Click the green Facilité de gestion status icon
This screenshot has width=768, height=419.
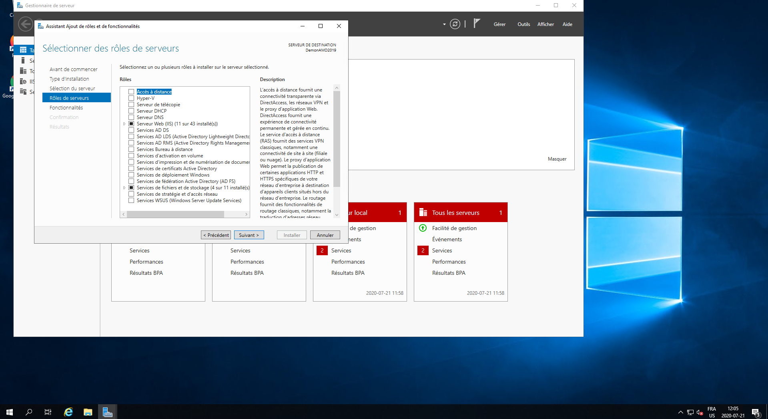(x=423, y=228)
